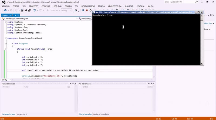Open the DEPURAR menu
216x120 pixels.
58,6
